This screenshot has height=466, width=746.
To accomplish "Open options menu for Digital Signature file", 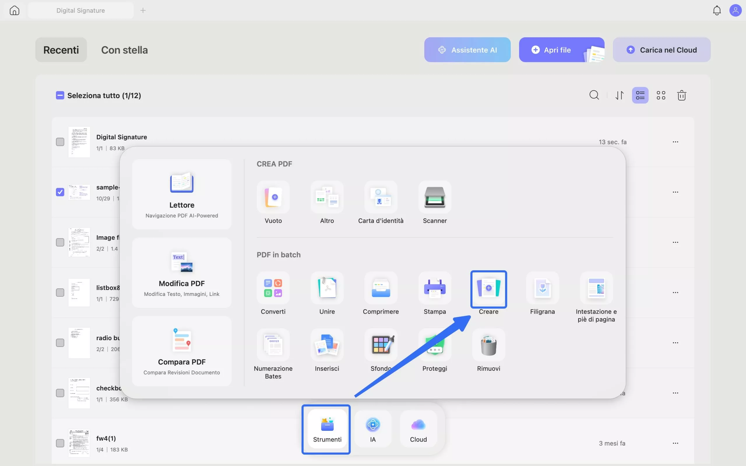I will (675, 142).
